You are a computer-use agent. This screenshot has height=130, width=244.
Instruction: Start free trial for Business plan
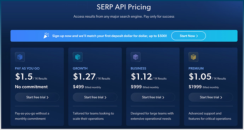[153, 97]
